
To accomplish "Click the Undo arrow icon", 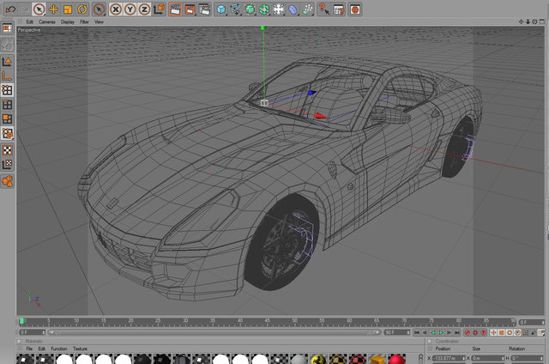I will coord(10,9).
